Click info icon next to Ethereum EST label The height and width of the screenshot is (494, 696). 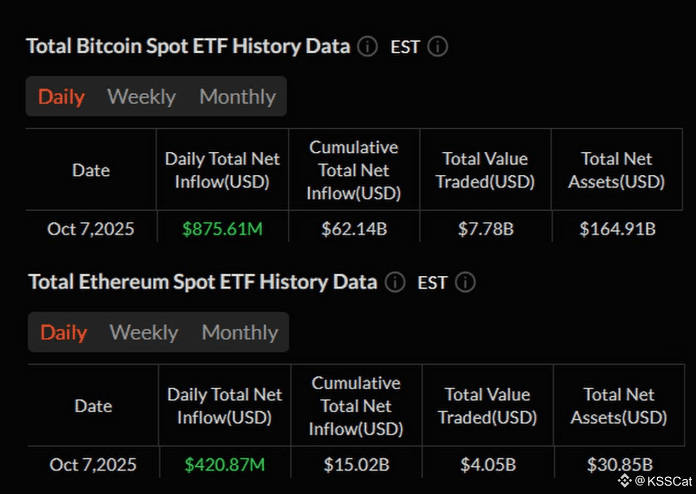(465, 283)
